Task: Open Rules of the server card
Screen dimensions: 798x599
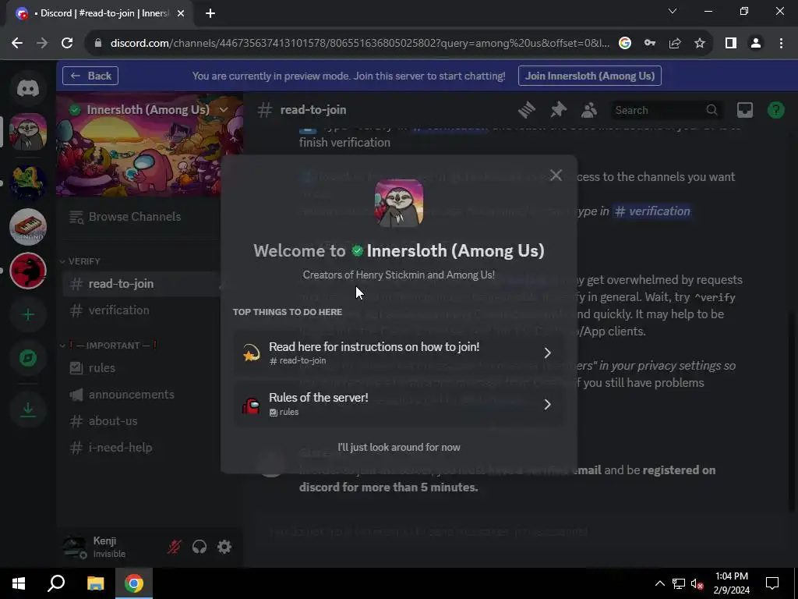Action: tap(399, 404)
